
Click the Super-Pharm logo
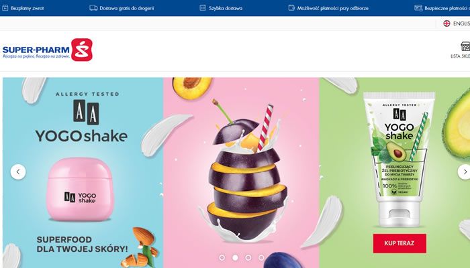[48, 50]
